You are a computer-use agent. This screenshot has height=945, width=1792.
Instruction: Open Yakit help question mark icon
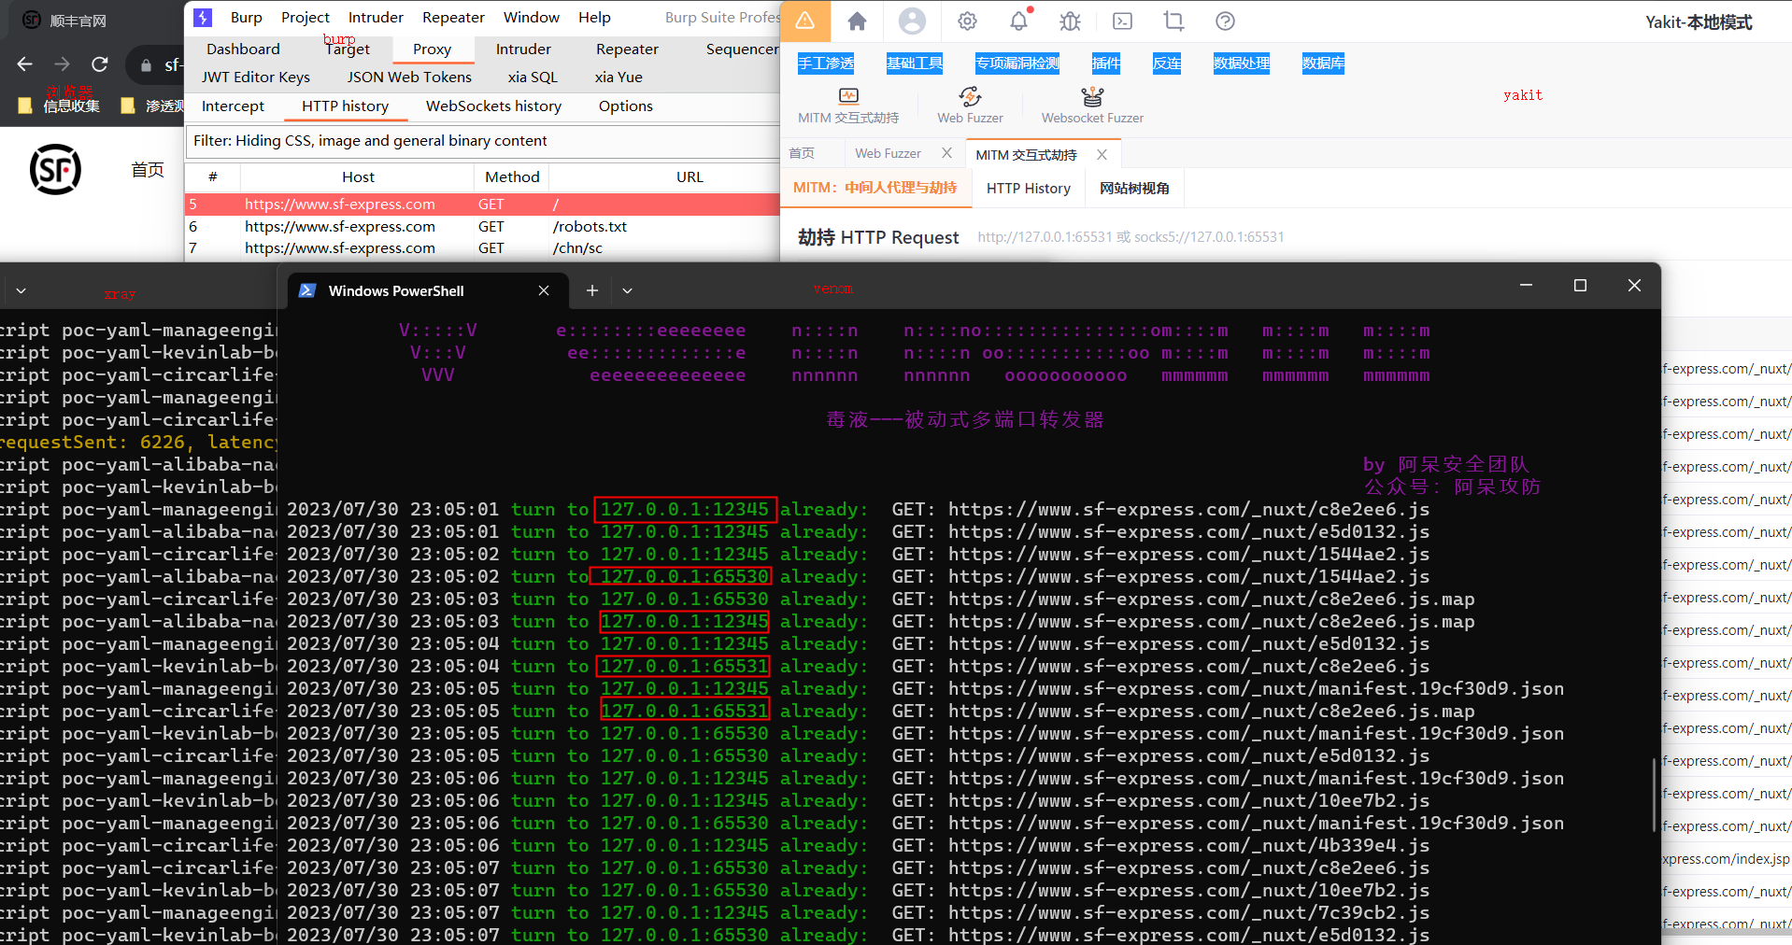(1225, 21)
